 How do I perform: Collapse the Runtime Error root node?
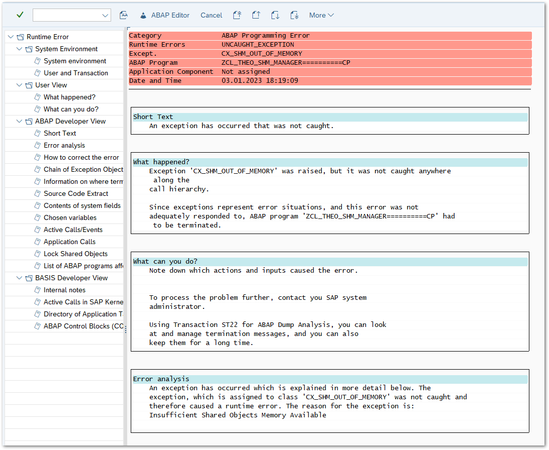(11, 37)
